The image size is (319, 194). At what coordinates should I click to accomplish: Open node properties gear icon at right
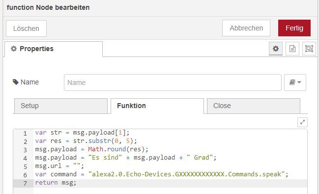(276, 49)
